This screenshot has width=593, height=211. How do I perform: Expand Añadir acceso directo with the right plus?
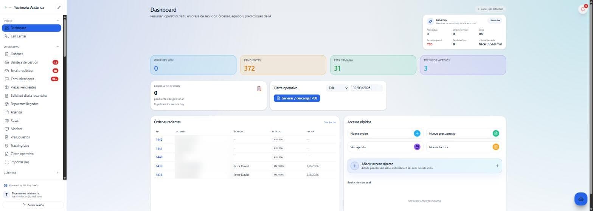pyautogui.click(x=497, y=166)
